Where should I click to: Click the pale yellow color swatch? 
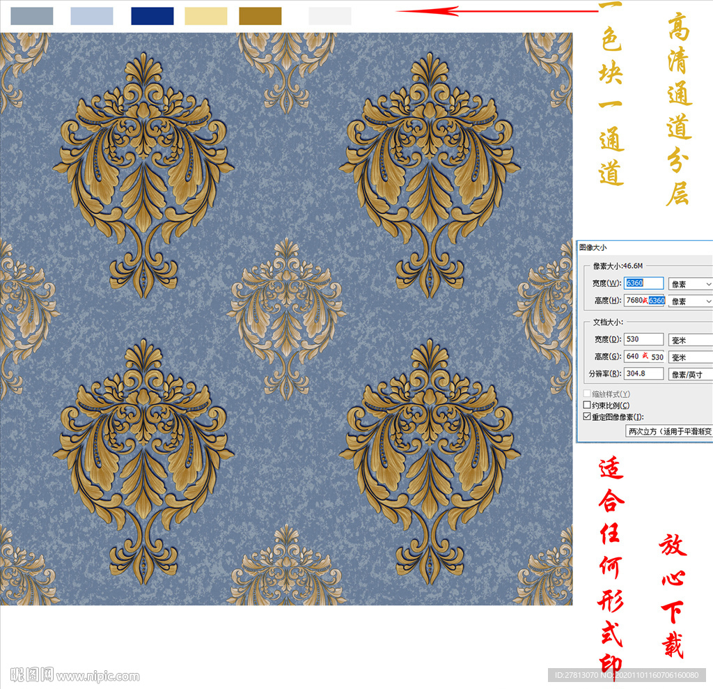(206, 16)
